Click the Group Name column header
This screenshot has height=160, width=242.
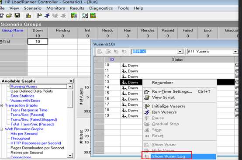(13, 30)
